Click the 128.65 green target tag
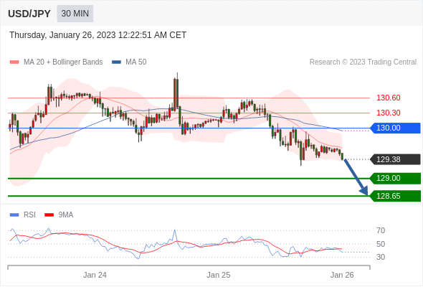Viewport: 423px width, 287px height. tap(395, 196)
